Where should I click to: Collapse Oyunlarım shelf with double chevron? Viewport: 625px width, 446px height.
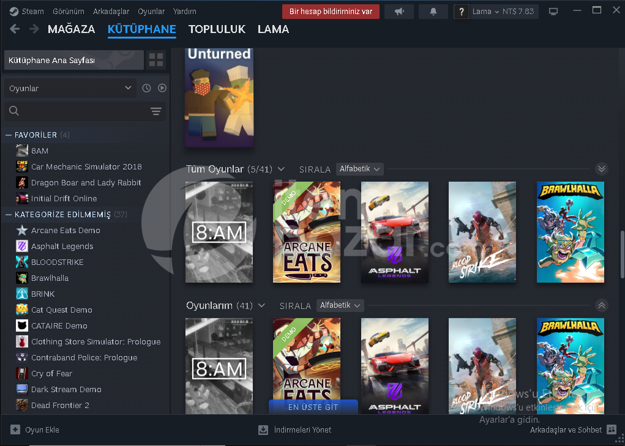[x=602, y=305]
